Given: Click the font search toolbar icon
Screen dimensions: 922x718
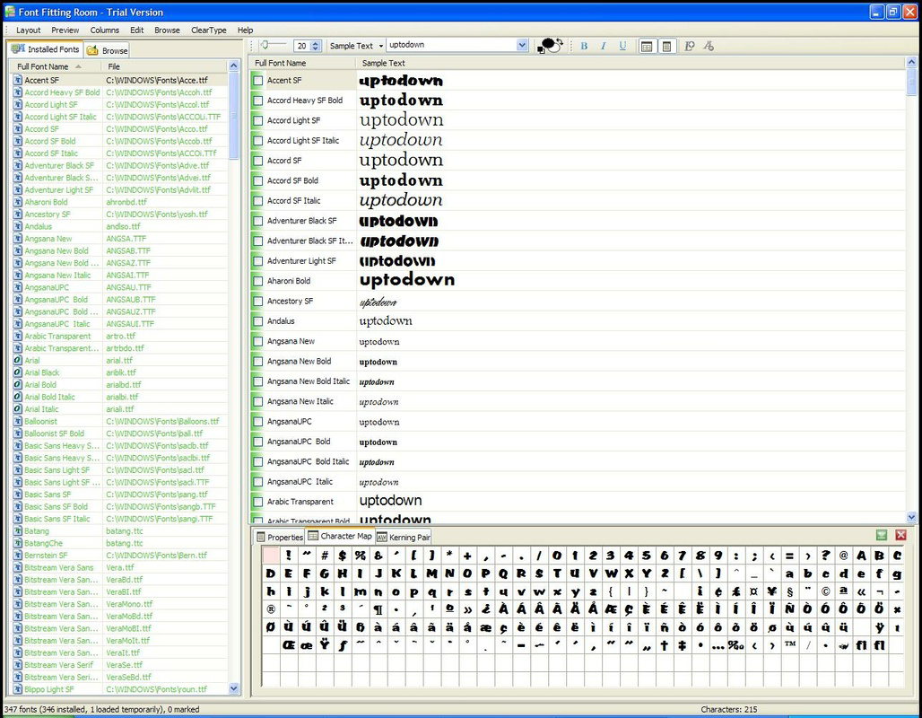Looking at the screenshot, I should pos(690,46).
